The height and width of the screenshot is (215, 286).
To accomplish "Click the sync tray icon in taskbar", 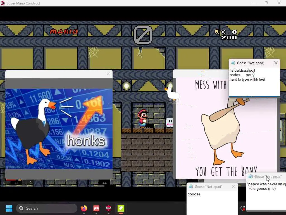I will coord(242,208).
